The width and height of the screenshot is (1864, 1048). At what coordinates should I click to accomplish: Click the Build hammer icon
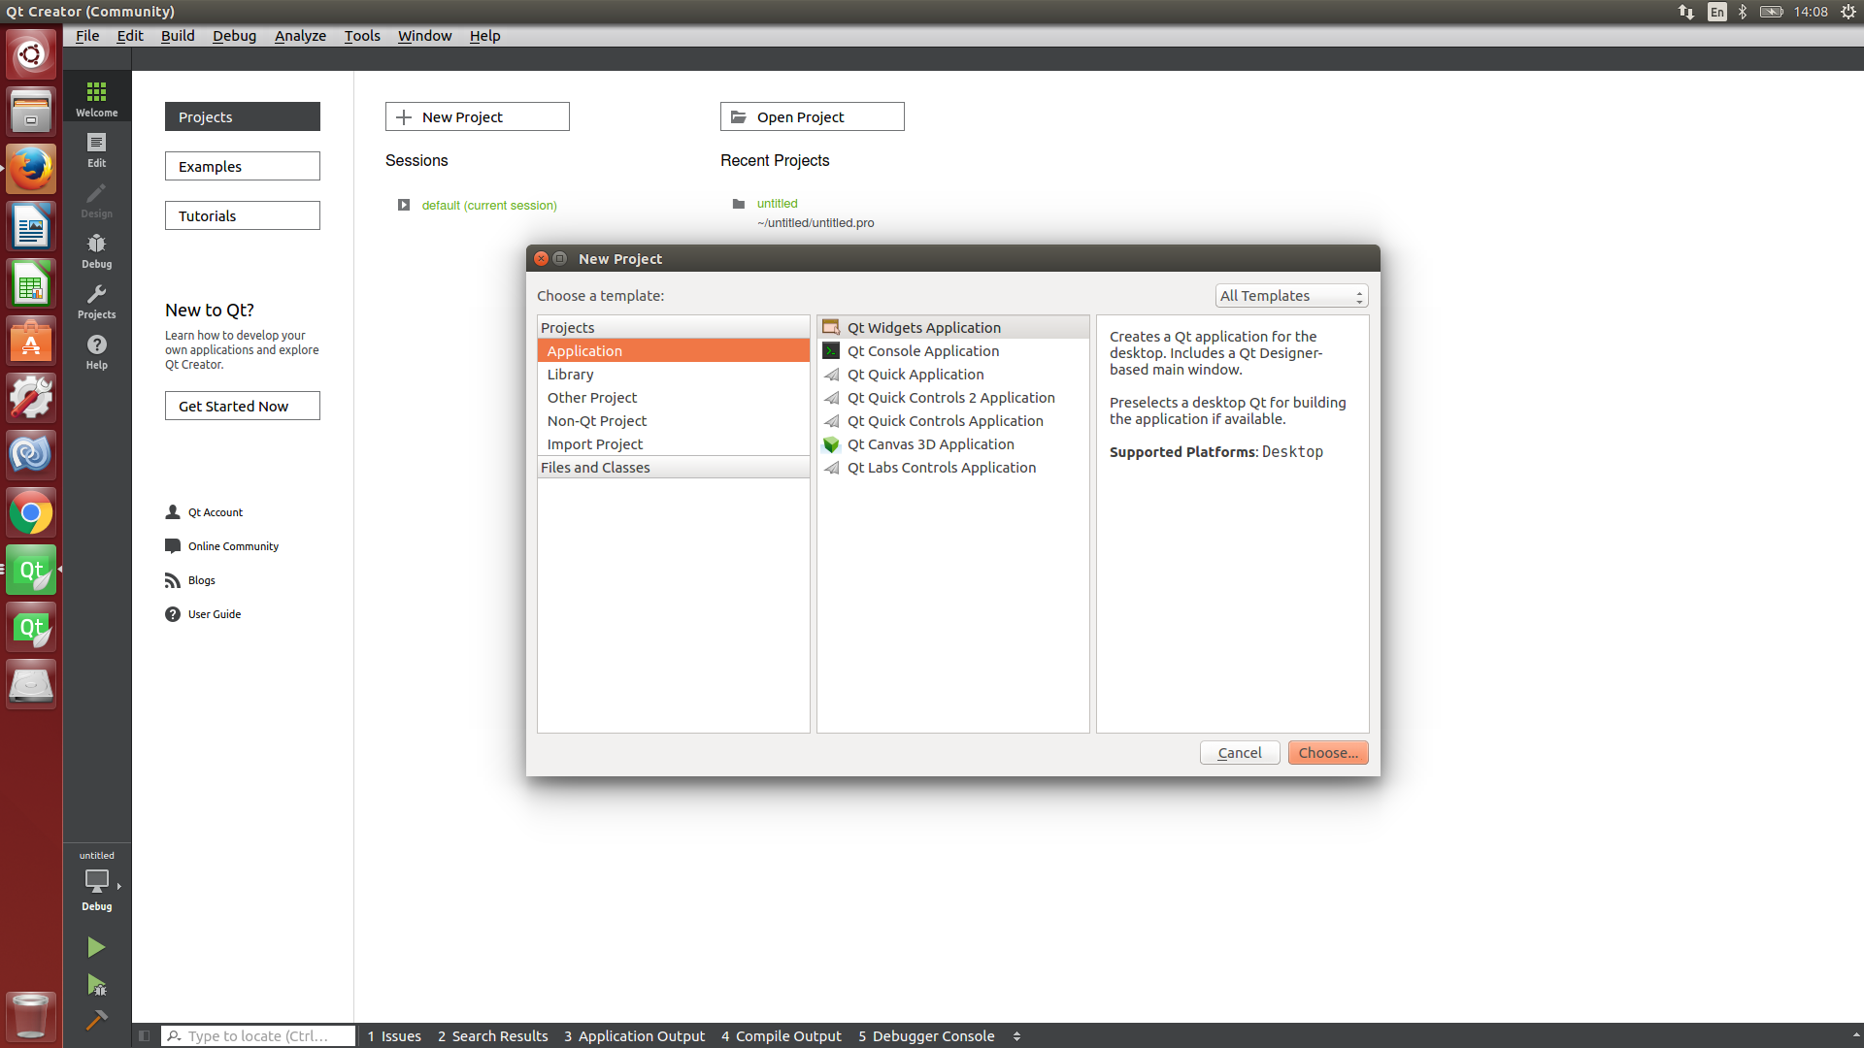point(96,1020)
